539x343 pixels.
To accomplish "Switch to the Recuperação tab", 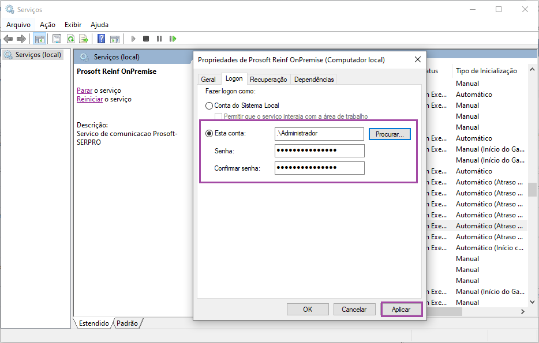I will (268, 80).
